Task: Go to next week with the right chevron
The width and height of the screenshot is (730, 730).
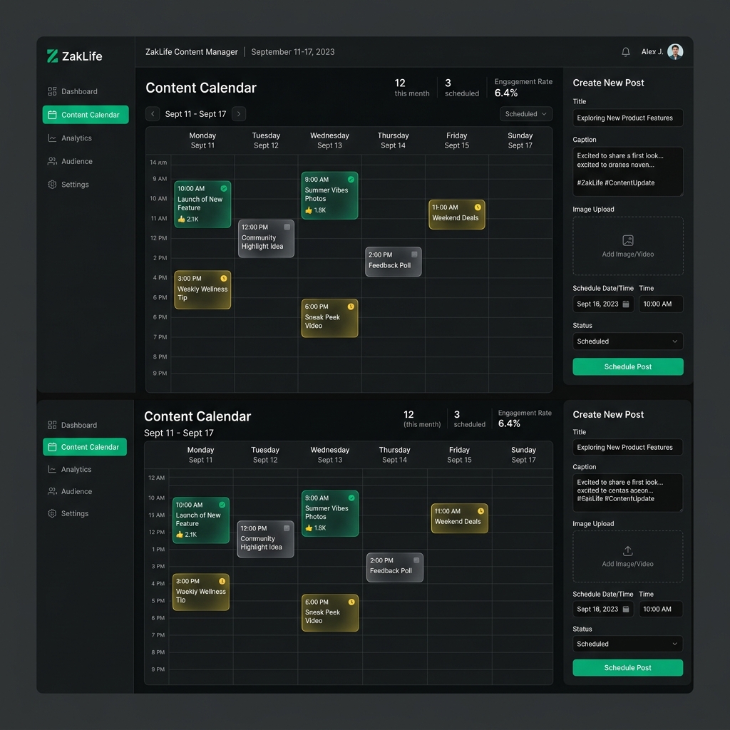Action: tap(239, 113)
